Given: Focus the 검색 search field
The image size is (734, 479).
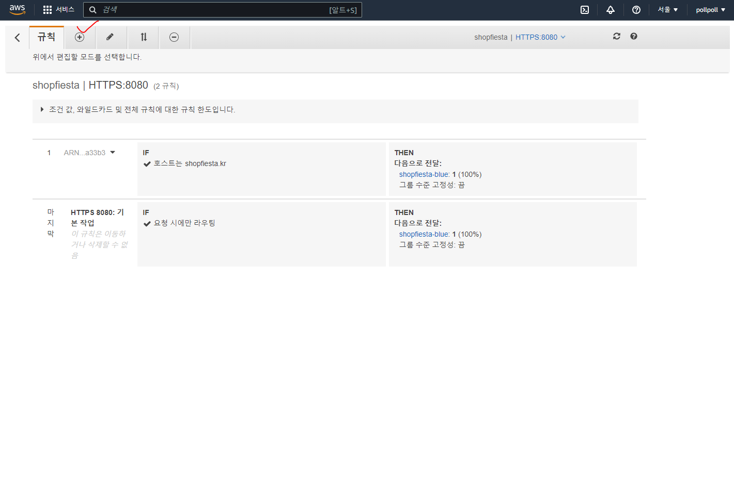Looking at the screenshot, I should [223, 10].
